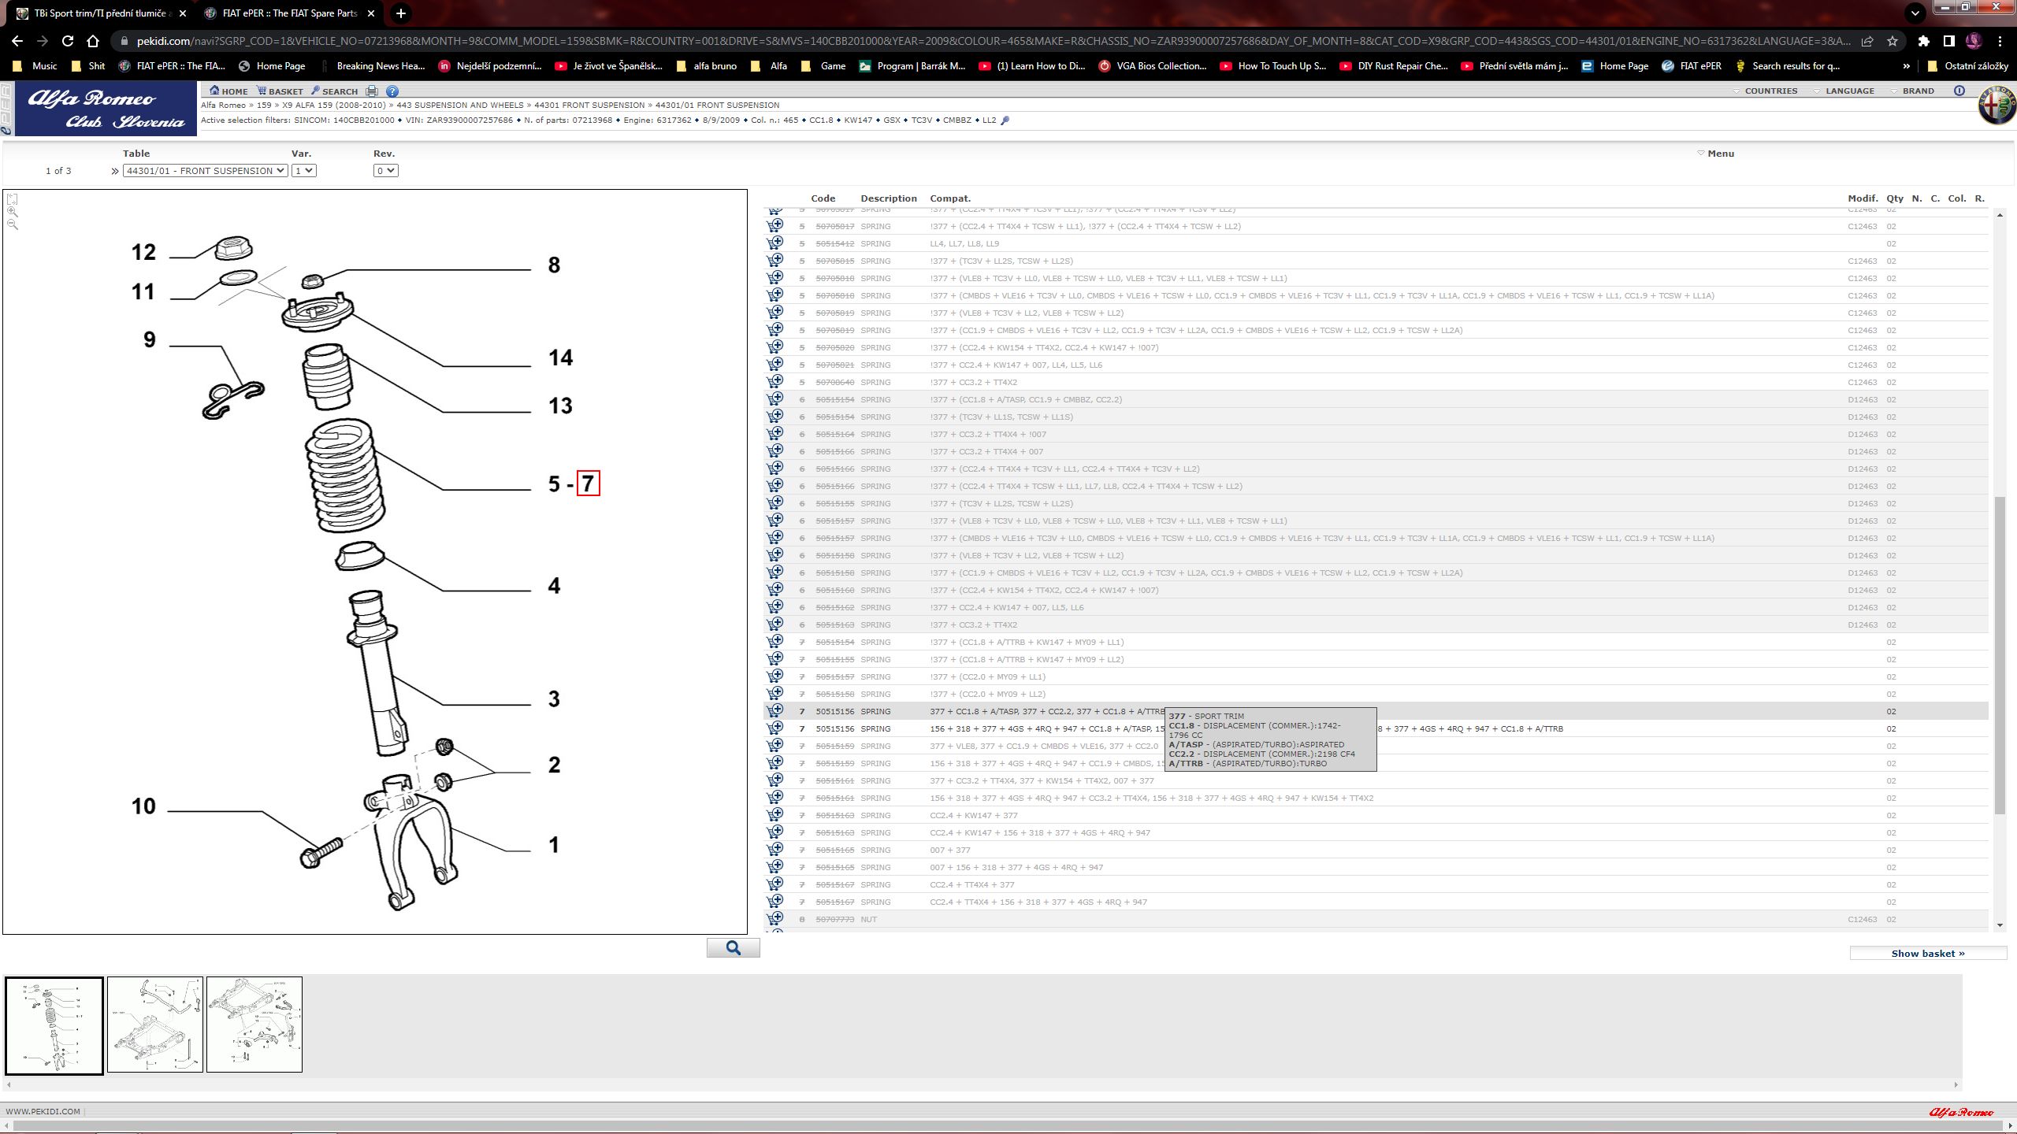Open the Chrome profile avatar

click(x=1974, y=41)
